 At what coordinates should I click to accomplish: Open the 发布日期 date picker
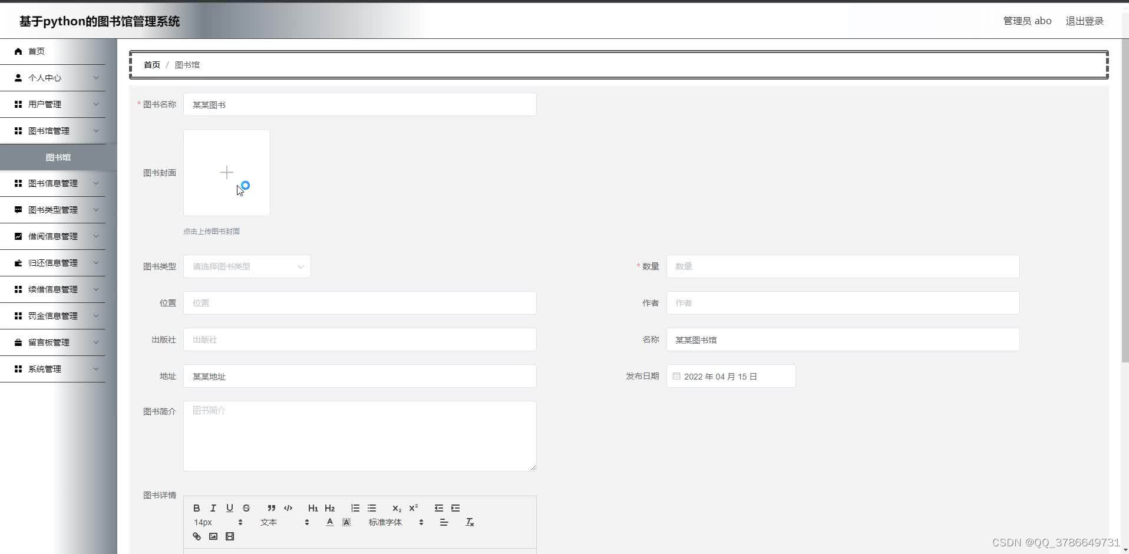pyautogui.click(x=731, y=376)
